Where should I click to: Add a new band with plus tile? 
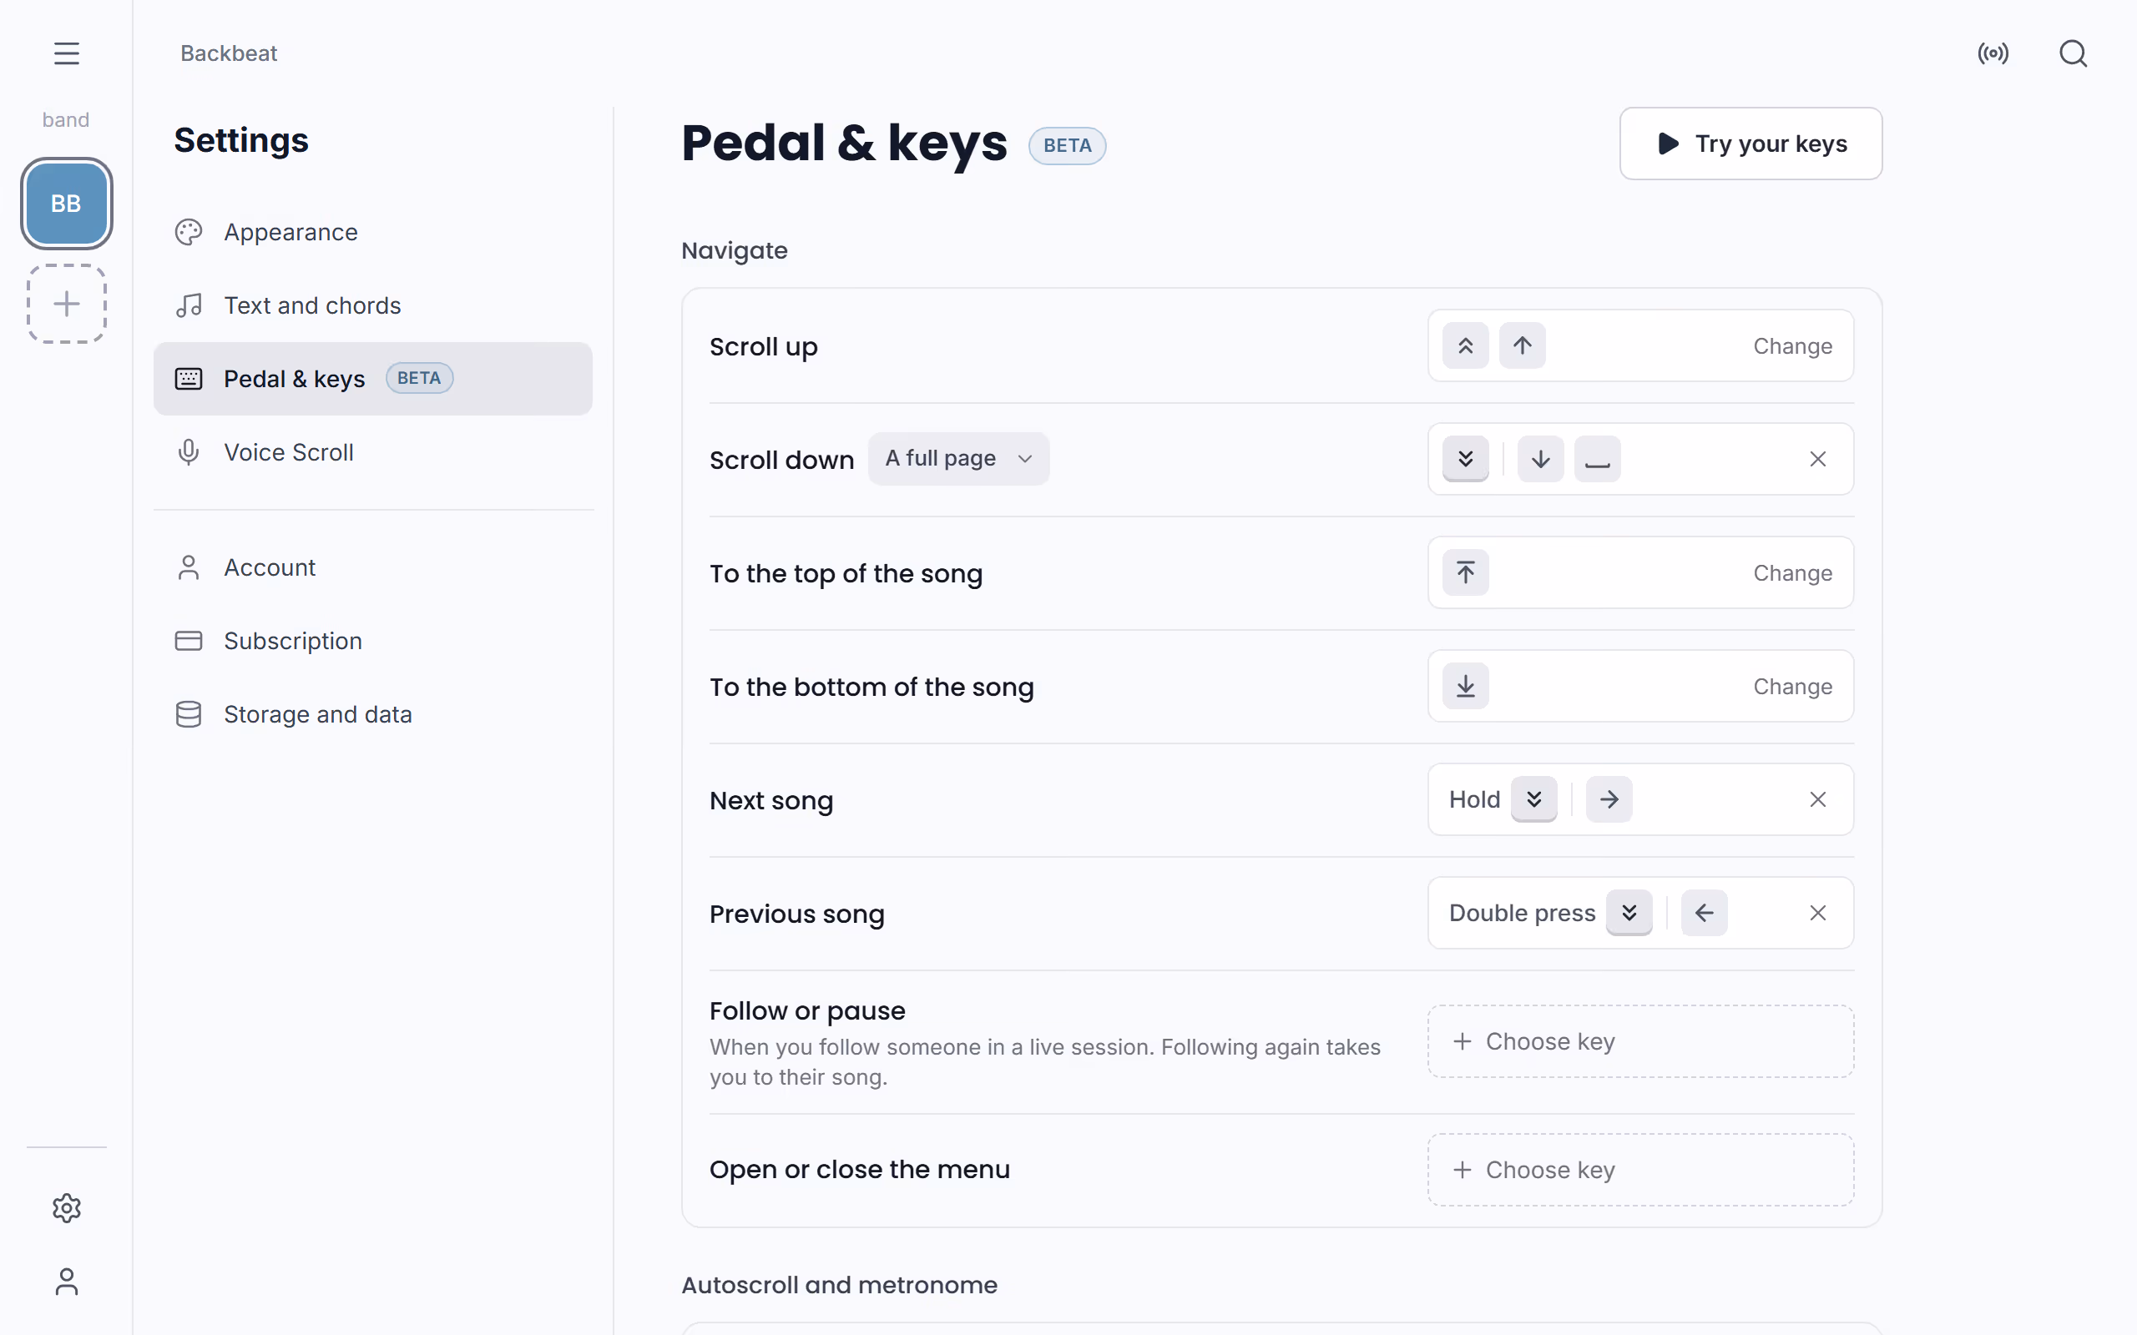[x=66, y=304]
